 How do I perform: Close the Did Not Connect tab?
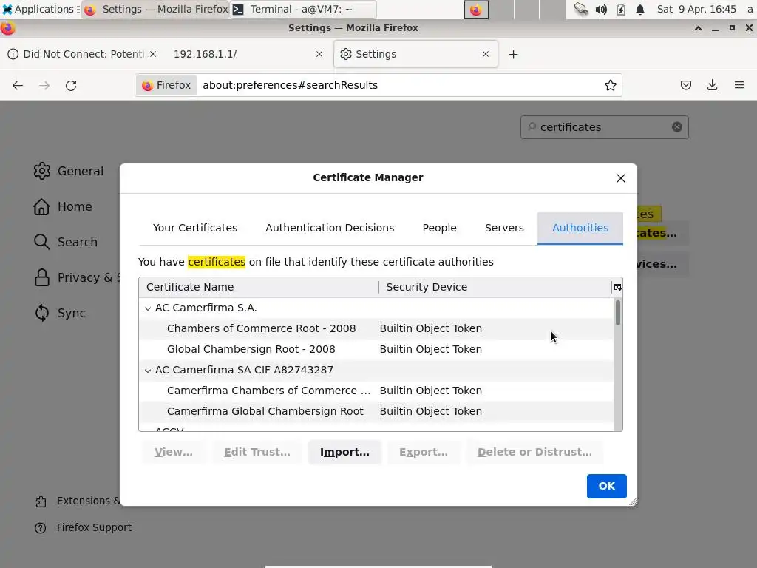(x=152, y=54)
